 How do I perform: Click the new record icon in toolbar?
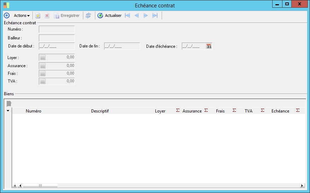tap(38, 15)
